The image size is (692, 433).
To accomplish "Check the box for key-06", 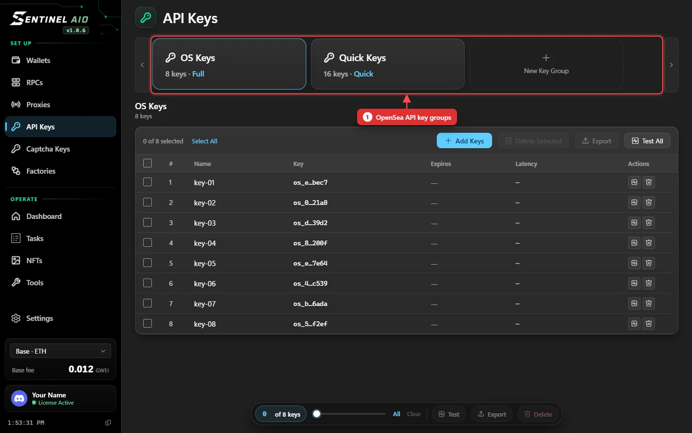I will 148,283.
